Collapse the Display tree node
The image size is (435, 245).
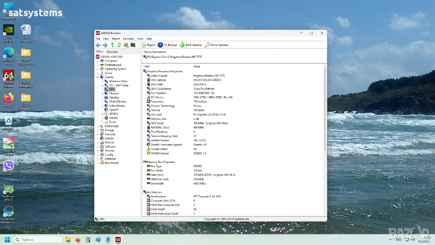[x=97, y=77]
